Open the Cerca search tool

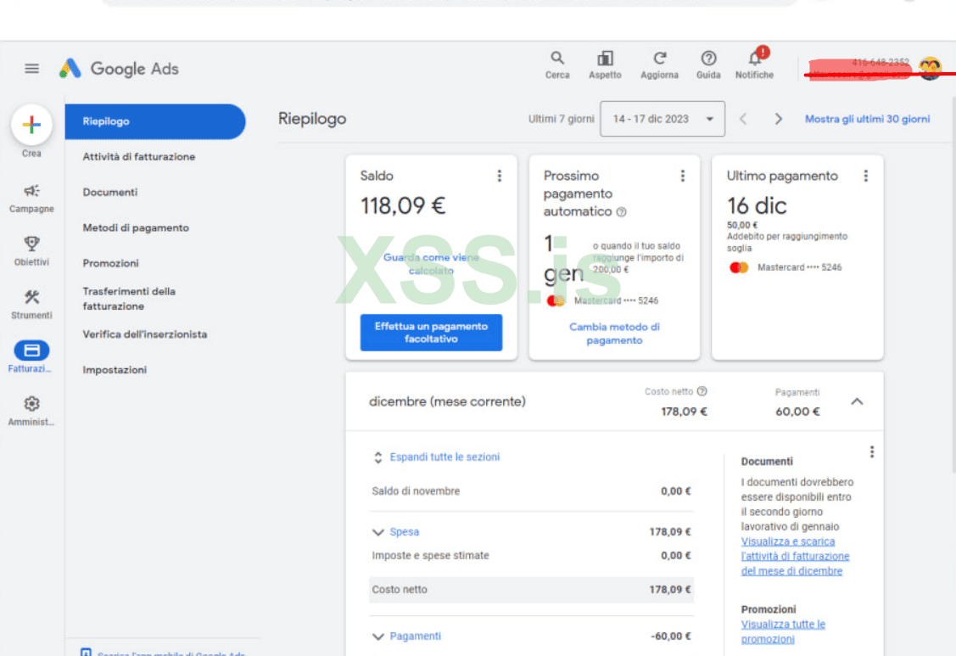(x=556, y=64)
